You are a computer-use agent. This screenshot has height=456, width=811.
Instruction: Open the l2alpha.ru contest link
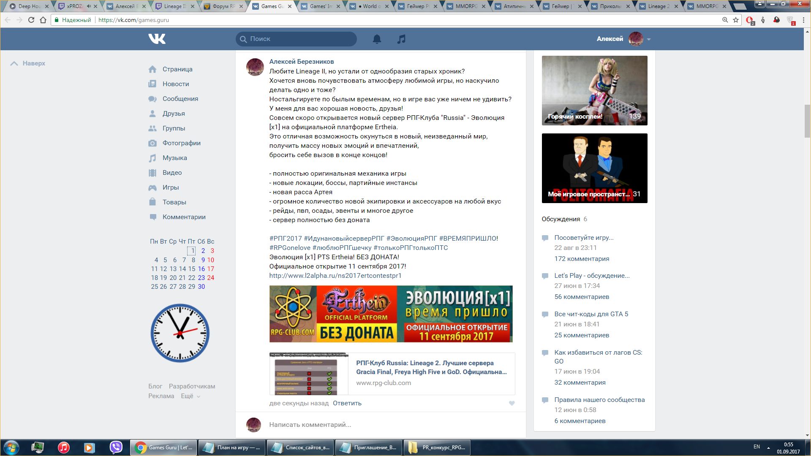335,276
